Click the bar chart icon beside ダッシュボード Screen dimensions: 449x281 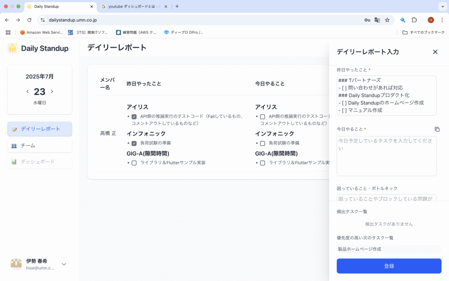point(14,162)
